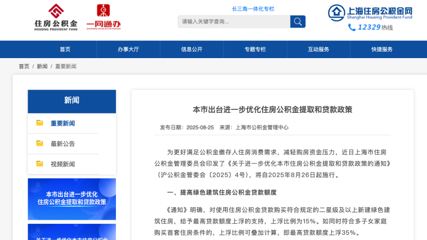
Task: Open the 一网通办 red logo
Action: (x=103, y=17)
